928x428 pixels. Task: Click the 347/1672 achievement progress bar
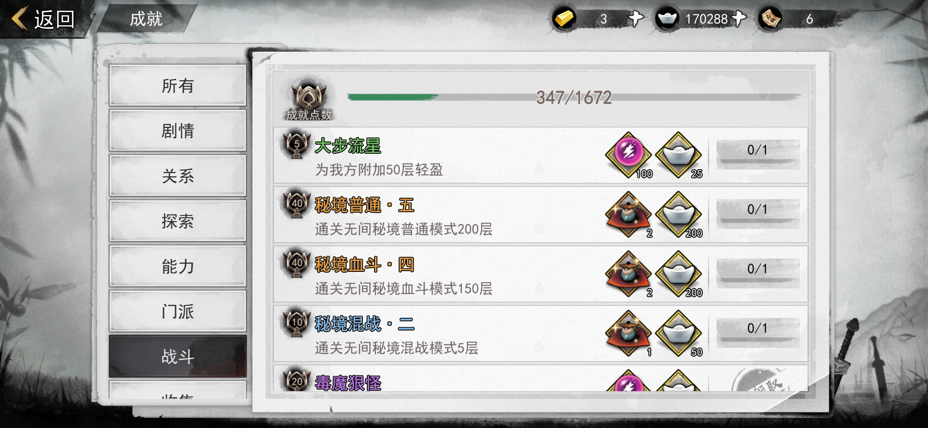[574, 97]
